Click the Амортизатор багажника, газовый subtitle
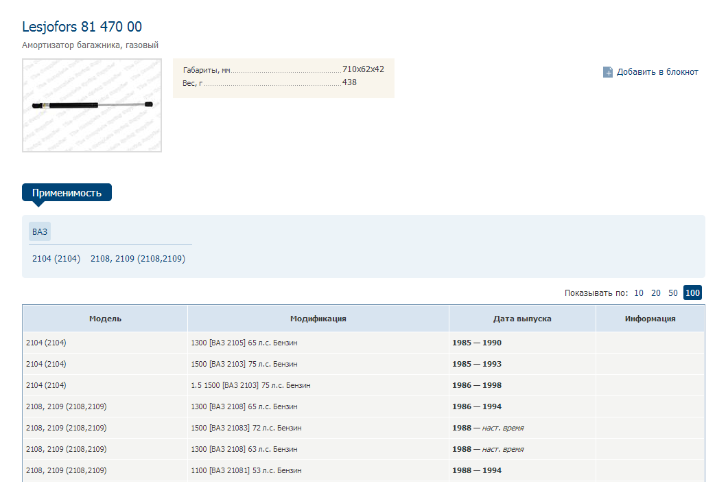Viewport: 728px width, 482px height. tap(90, 45)
